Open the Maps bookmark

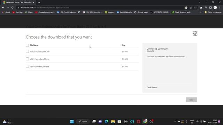[x=29, y=12]
